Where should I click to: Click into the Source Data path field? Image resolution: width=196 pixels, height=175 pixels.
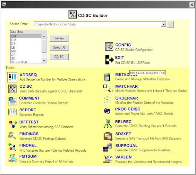coord(97,24)
